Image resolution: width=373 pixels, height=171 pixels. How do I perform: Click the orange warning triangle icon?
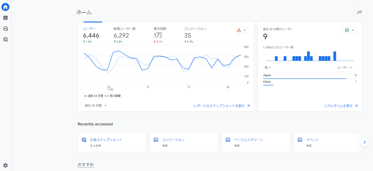239,30
